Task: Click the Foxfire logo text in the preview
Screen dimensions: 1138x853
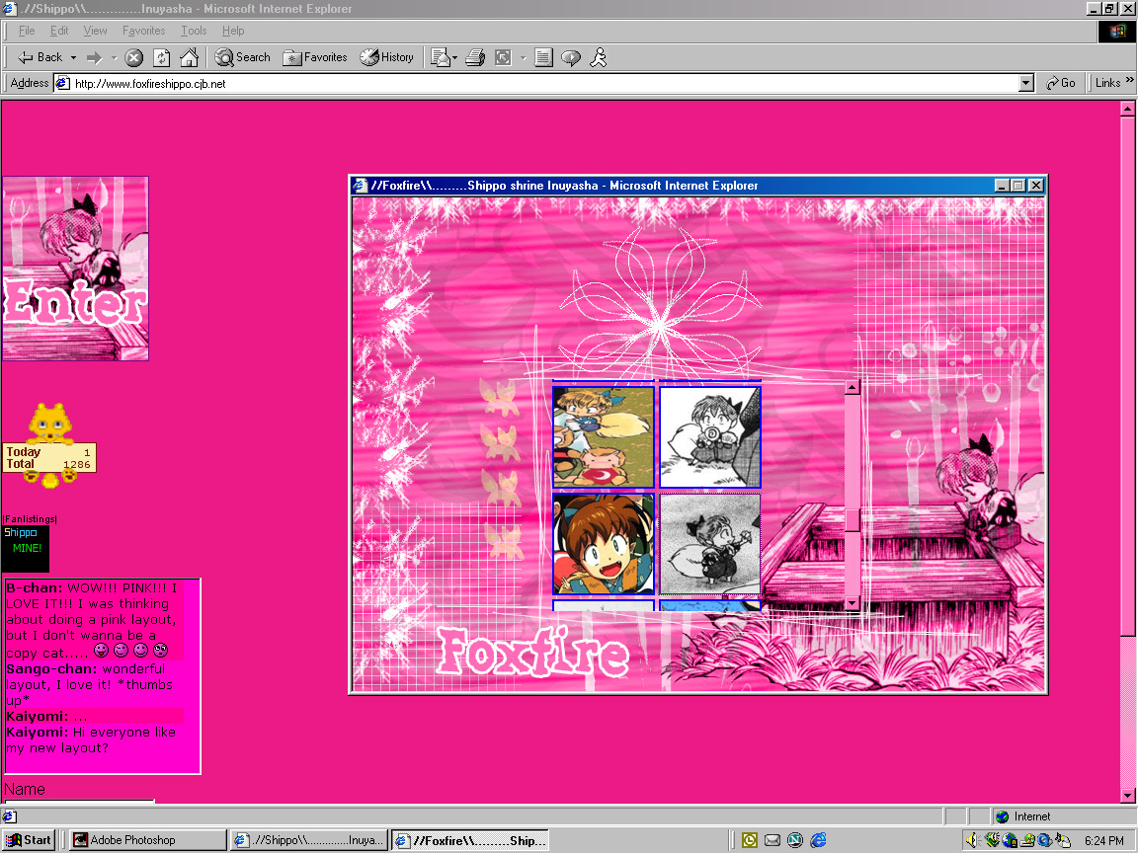Action: [x=532, y=653]
